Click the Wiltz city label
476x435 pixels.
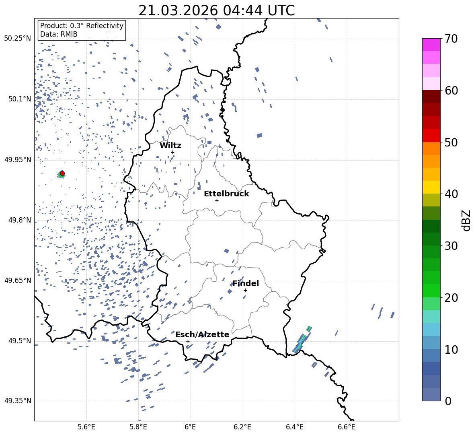coord(170,146)
